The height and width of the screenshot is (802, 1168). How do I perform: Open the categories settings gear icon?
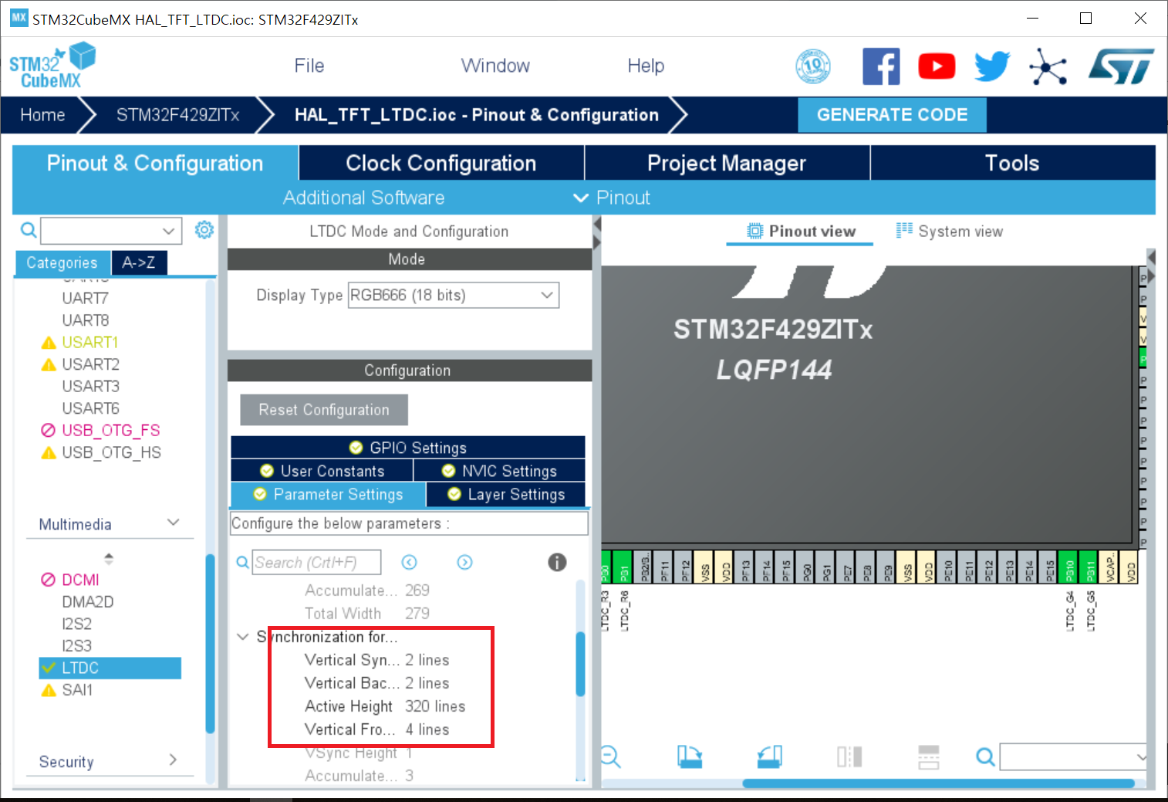point(204,229)
